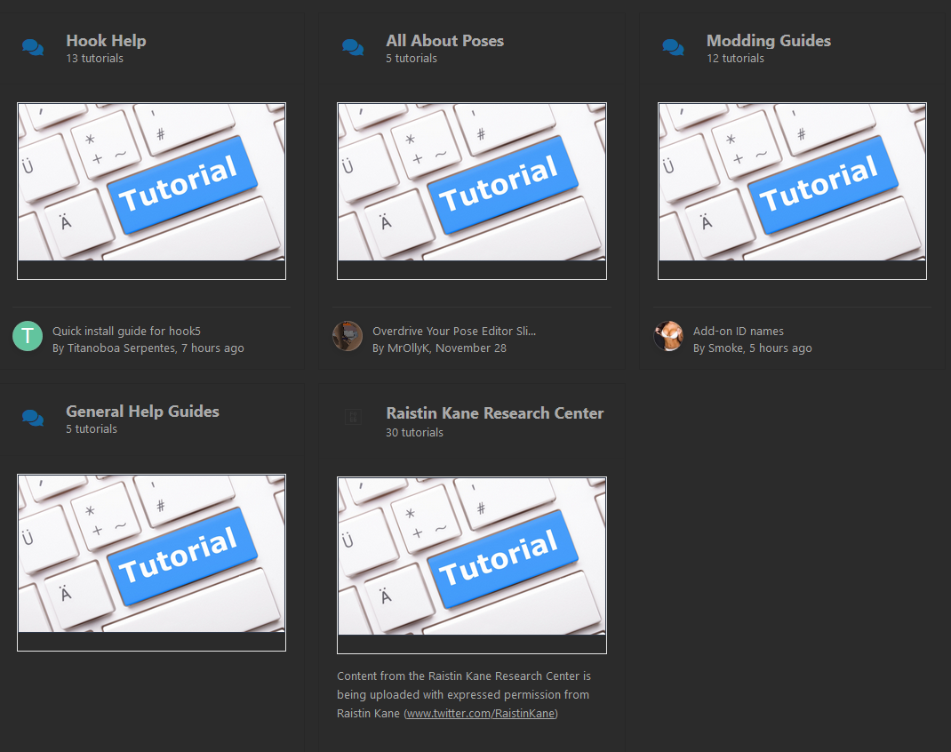Click author name Titanoboa Serpentes
The height and width of the screenshot is (752, 951).
click(x=121, y=348)
